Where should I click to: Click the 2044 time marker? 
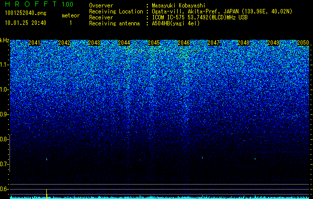pyautogui.click(x=124, y=43)
